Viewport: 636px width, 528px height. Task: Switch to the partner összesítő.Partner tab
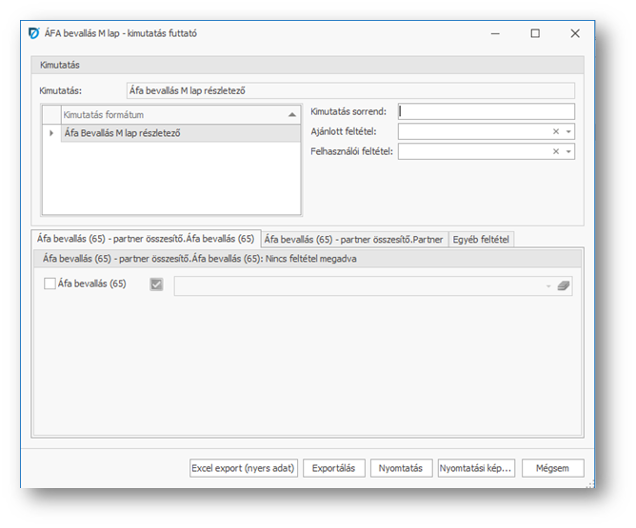[353, 239]
